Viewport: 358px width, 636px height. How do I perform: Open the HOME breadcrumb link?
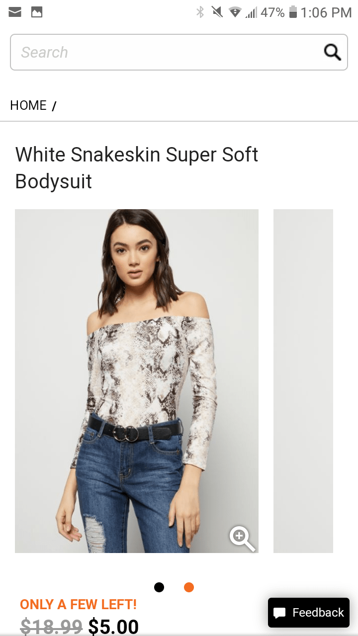pyautogui.click(x=28, y=105)
